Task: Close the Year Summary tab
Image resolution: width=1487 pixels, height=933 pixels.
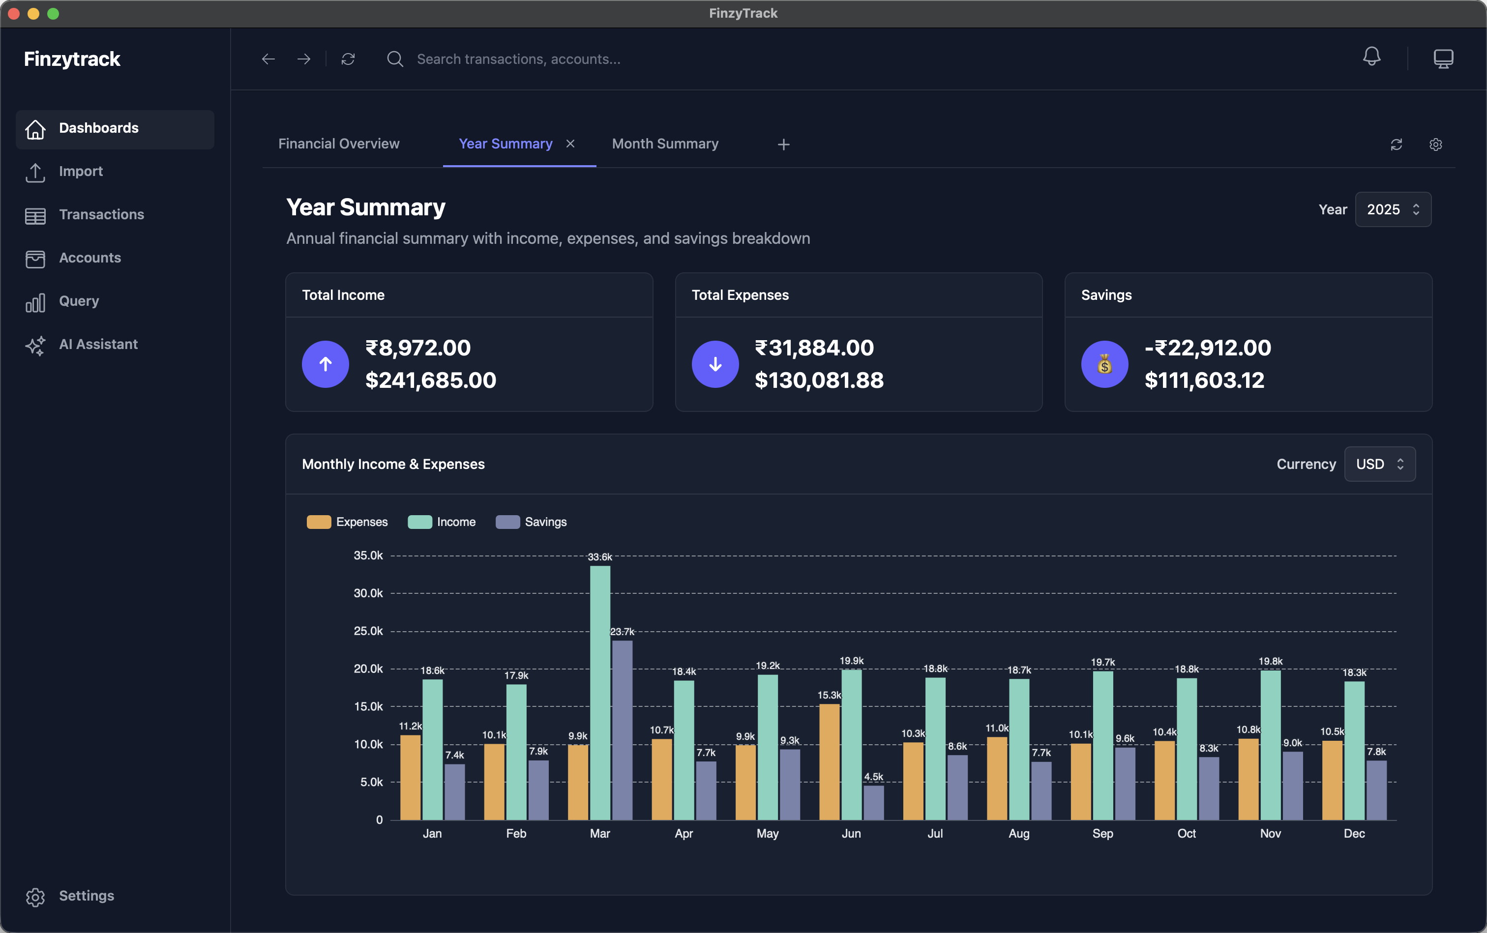Action: pyautogui.click(x=570, y=144)
